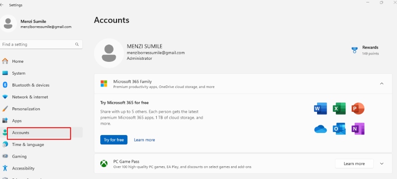397x179 pixels.
Task: Click Learn more button for PC Game Pass
Action: pyautogui.click(x=354, y=164)
